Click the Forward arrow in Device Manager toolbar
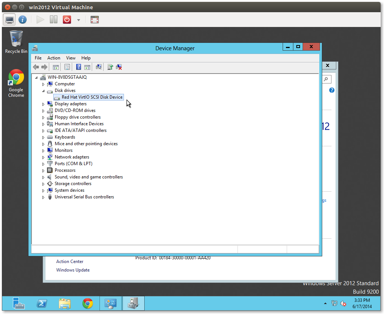This screenshot has width=384, height=314. click(44, 67)
